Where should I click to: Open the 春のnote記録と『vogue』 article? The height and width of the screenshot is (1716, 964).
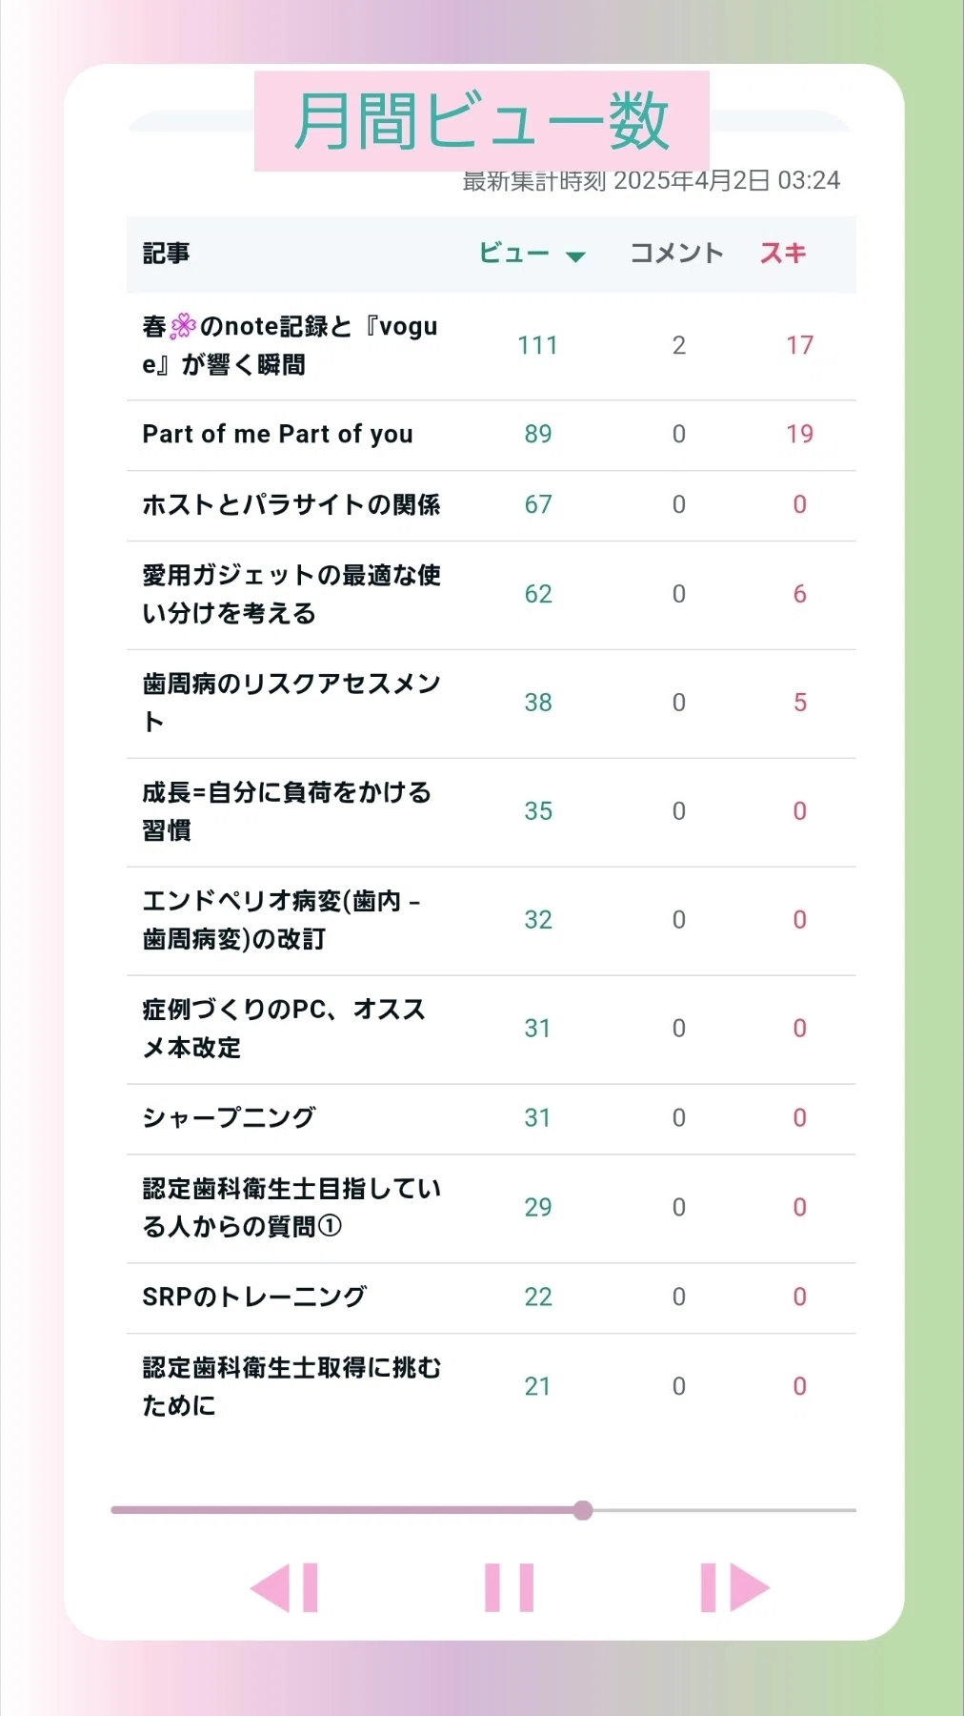(x=290, y=345)
